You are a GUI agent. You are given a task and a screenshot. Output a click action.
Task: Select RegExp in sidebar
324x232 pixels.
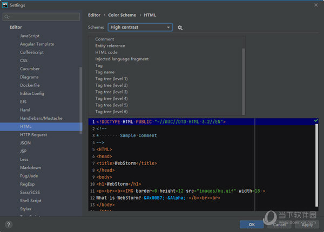[x=28, y=184]
